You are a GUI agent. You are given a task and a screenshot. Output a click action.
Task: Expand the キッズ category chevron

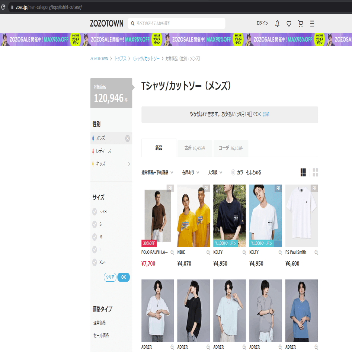129,164
